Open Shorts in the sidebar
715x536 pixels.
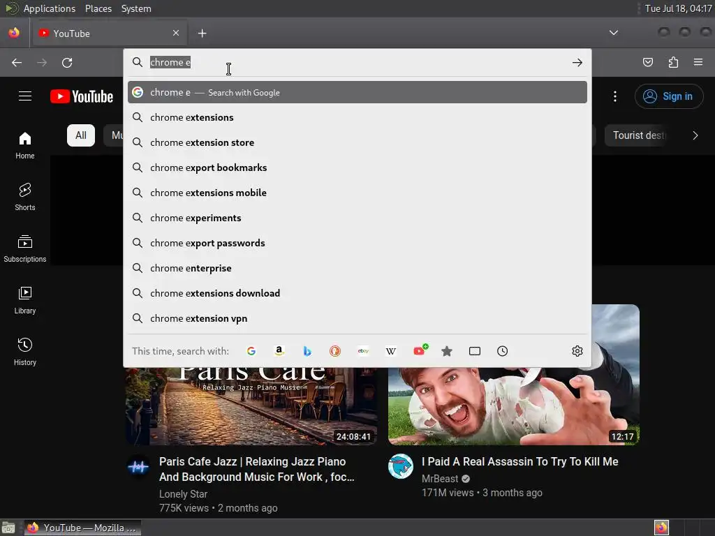click(x=25, y=197)
